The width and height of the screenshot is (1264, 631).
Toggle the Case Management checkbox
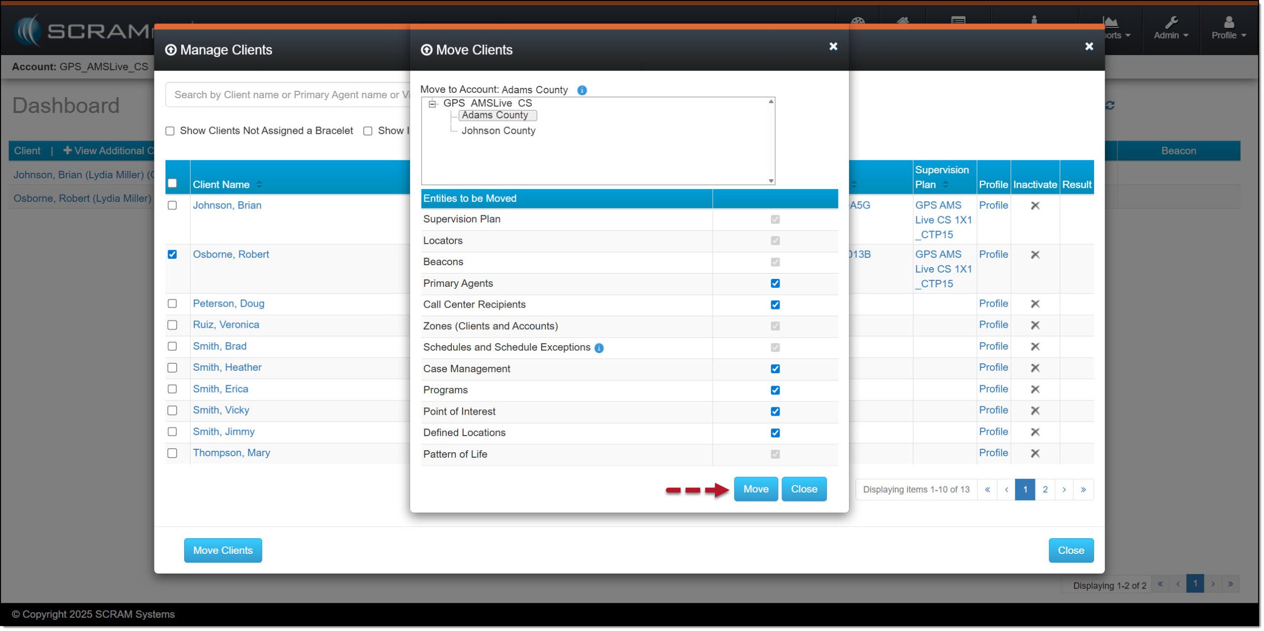[x=775, y=369]
